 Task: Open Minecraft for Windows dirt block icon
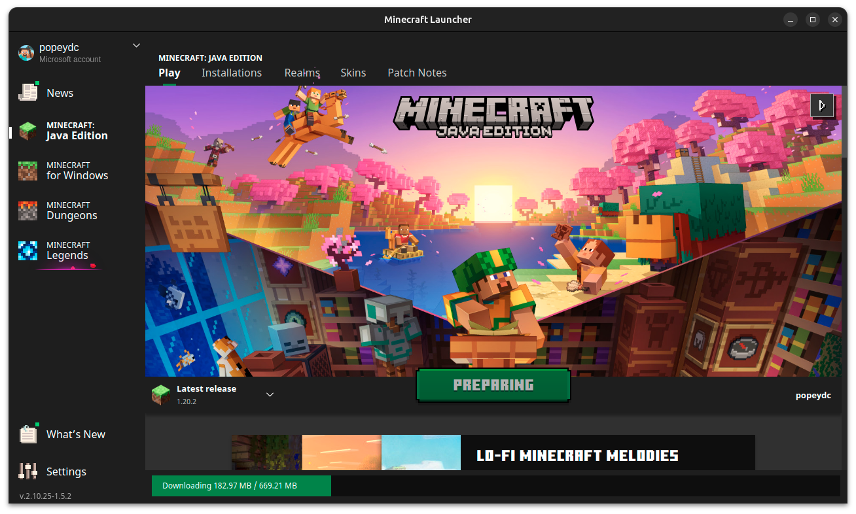pyautogui.click(x=28, y=171)
